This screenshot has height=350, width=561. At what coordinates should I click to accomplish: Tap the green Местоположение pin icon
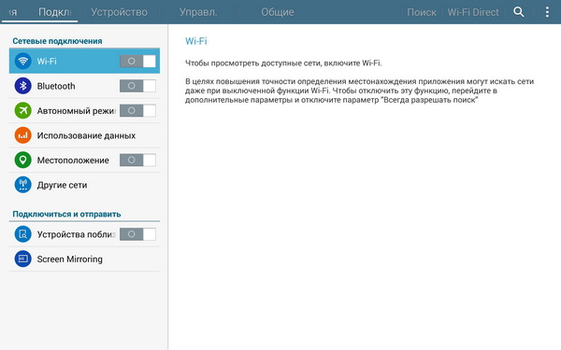22,160
